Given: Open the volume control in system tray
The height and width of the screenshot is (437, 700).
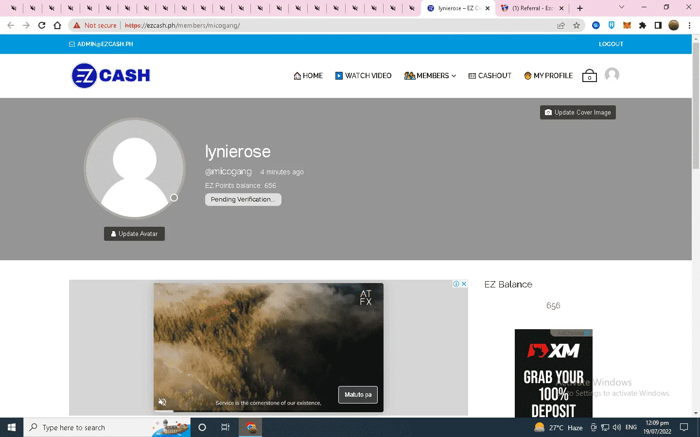Looking at the screenshot, I should pyautogui.click(x=617, y=427).
